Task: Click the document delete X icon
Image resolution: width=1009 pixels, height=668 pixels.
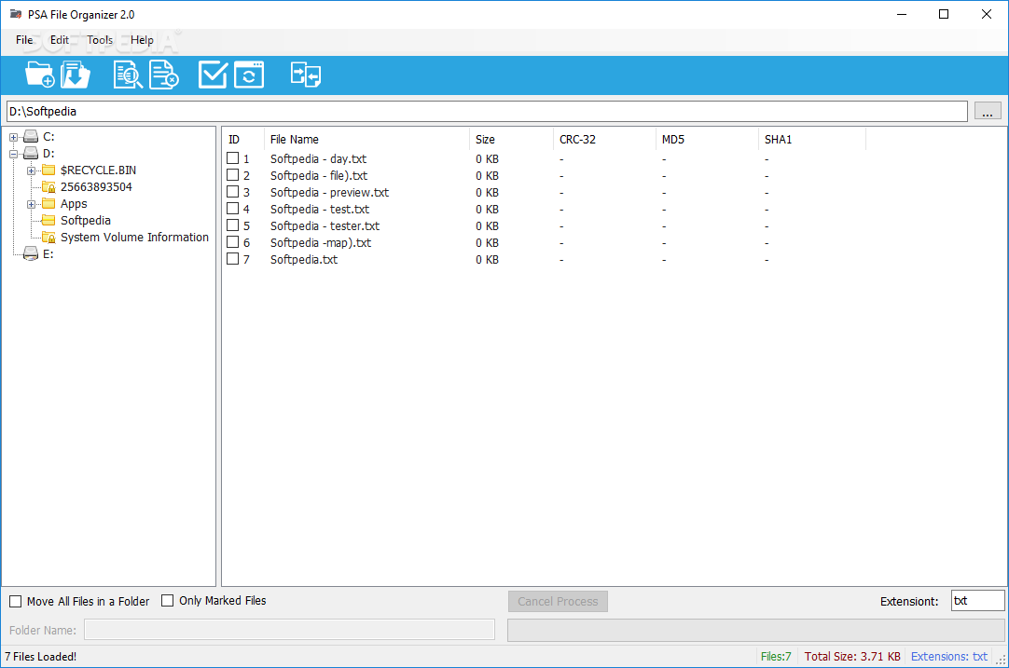Action: coord(163,75)
